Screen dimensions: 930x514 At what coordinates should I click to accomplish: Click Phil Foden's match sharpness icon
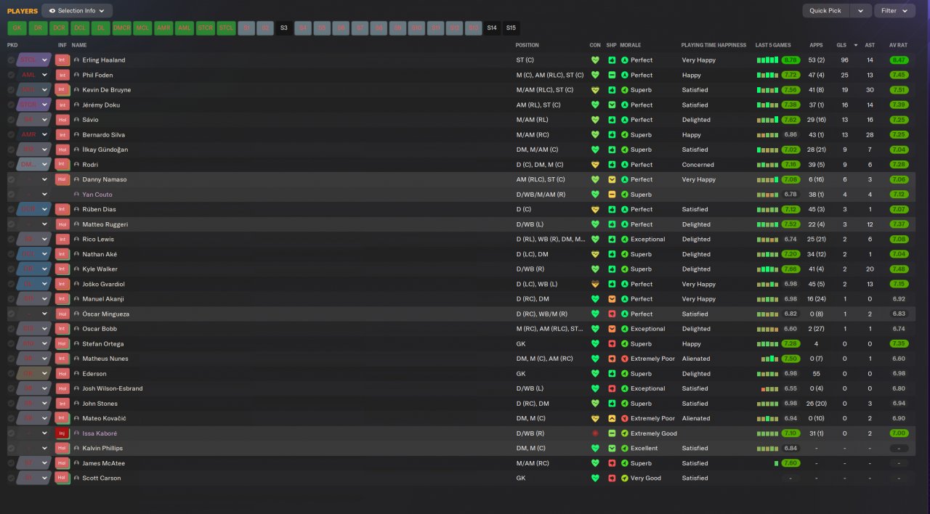pos(612,75)
